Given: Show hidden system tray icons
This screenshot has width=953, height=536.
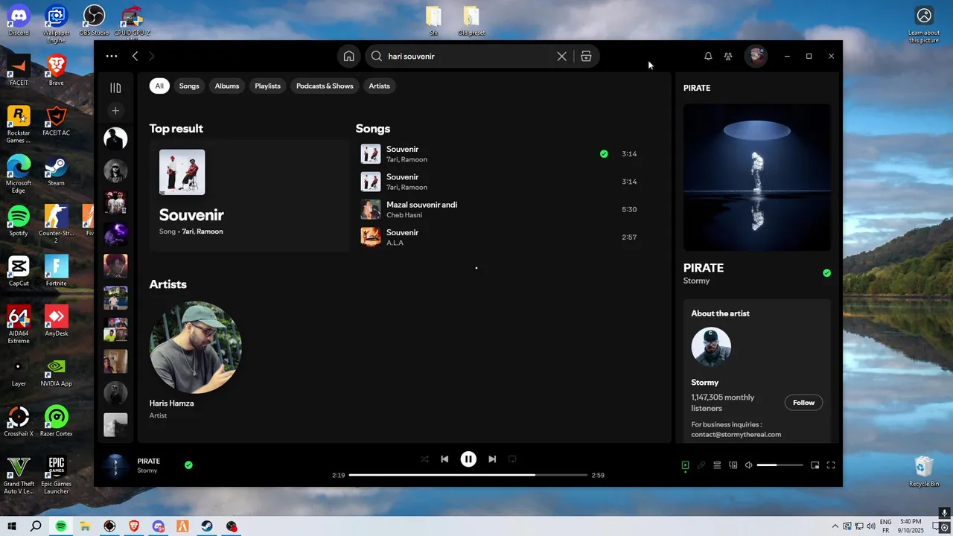Looking at the screenshot, I should [835, 526].
